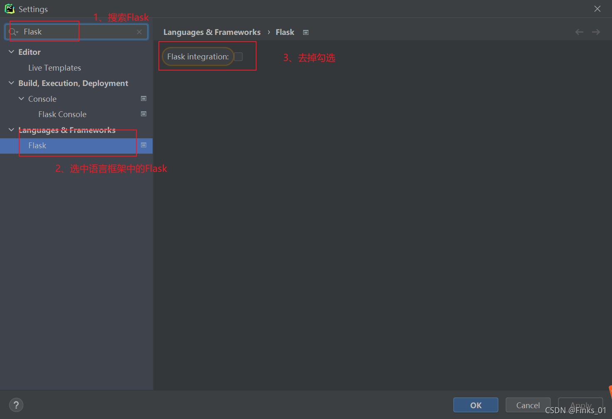Click the search magnifier icon
612x419 pixels.
(x=13, y=32)
